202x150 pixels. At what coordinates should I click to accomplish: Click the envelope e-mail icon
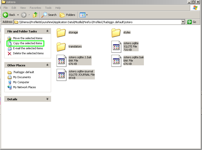click(10, 48)
